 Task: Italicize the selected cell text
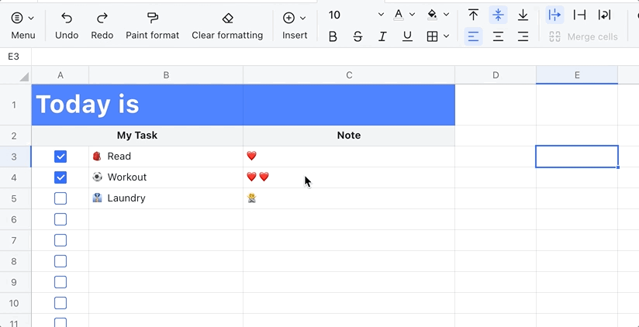tap(382, 36)
